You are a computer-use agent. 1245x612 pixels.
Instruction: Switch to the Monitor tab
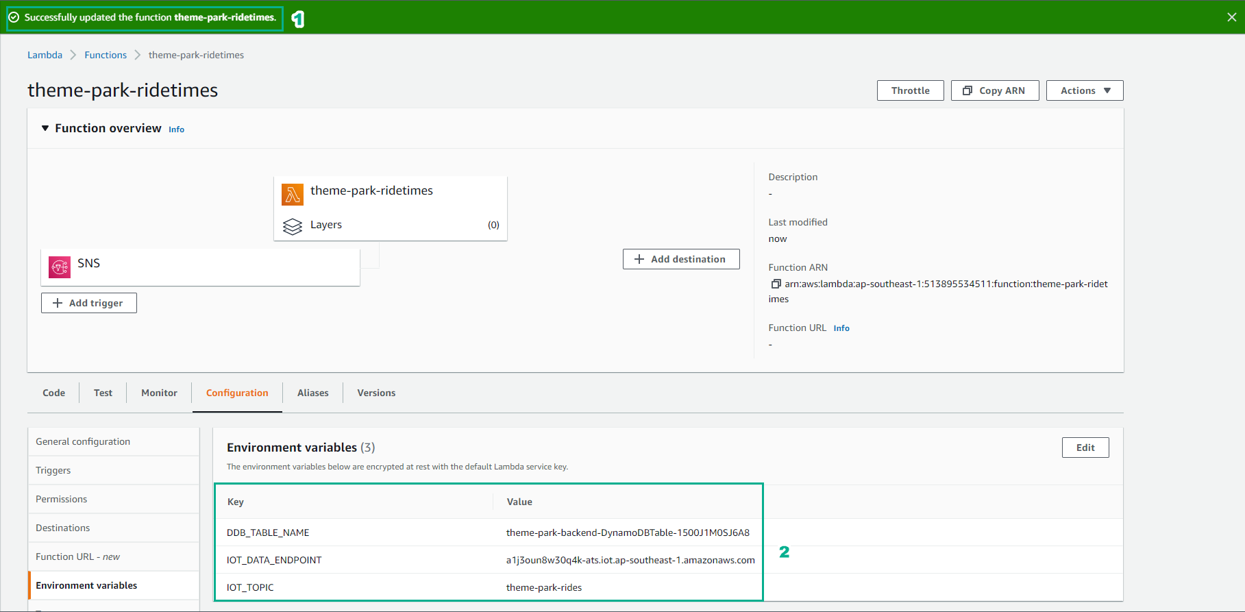pos(159,393)
